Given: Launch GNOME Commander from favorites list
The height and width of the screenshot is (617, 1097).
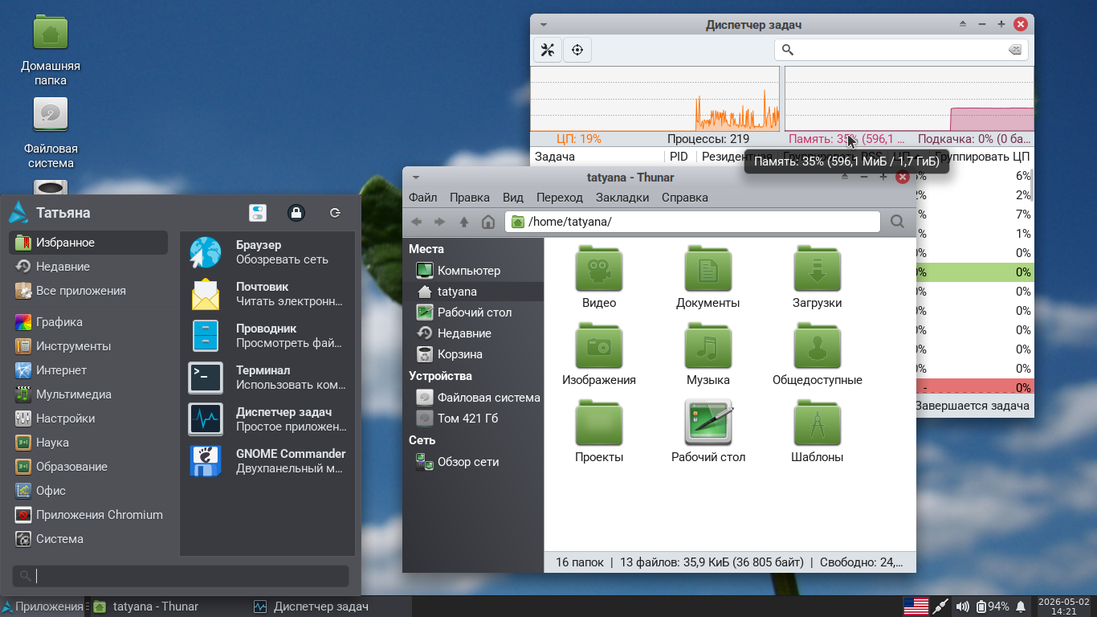Looking at the screenshot, I should 268,460.
